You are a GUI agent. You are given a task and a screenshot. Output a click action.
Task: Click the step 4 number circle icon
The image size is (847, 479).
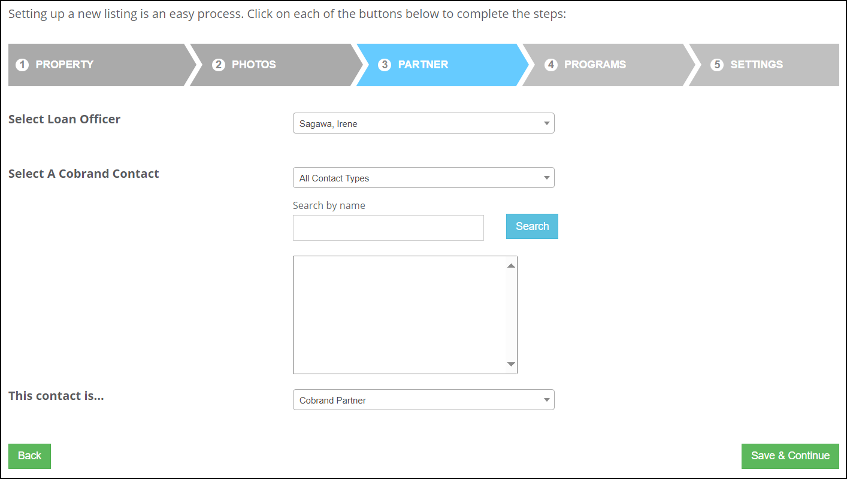click(x=551, y=65)
